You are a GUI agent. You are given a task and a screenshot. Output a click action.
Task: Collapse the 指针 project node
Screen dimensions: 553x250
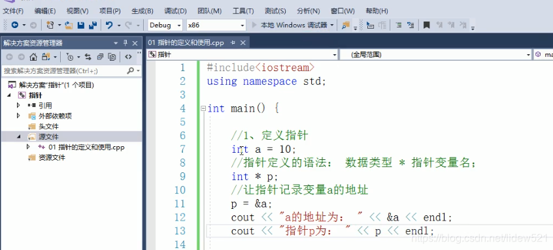pos(9,95)
